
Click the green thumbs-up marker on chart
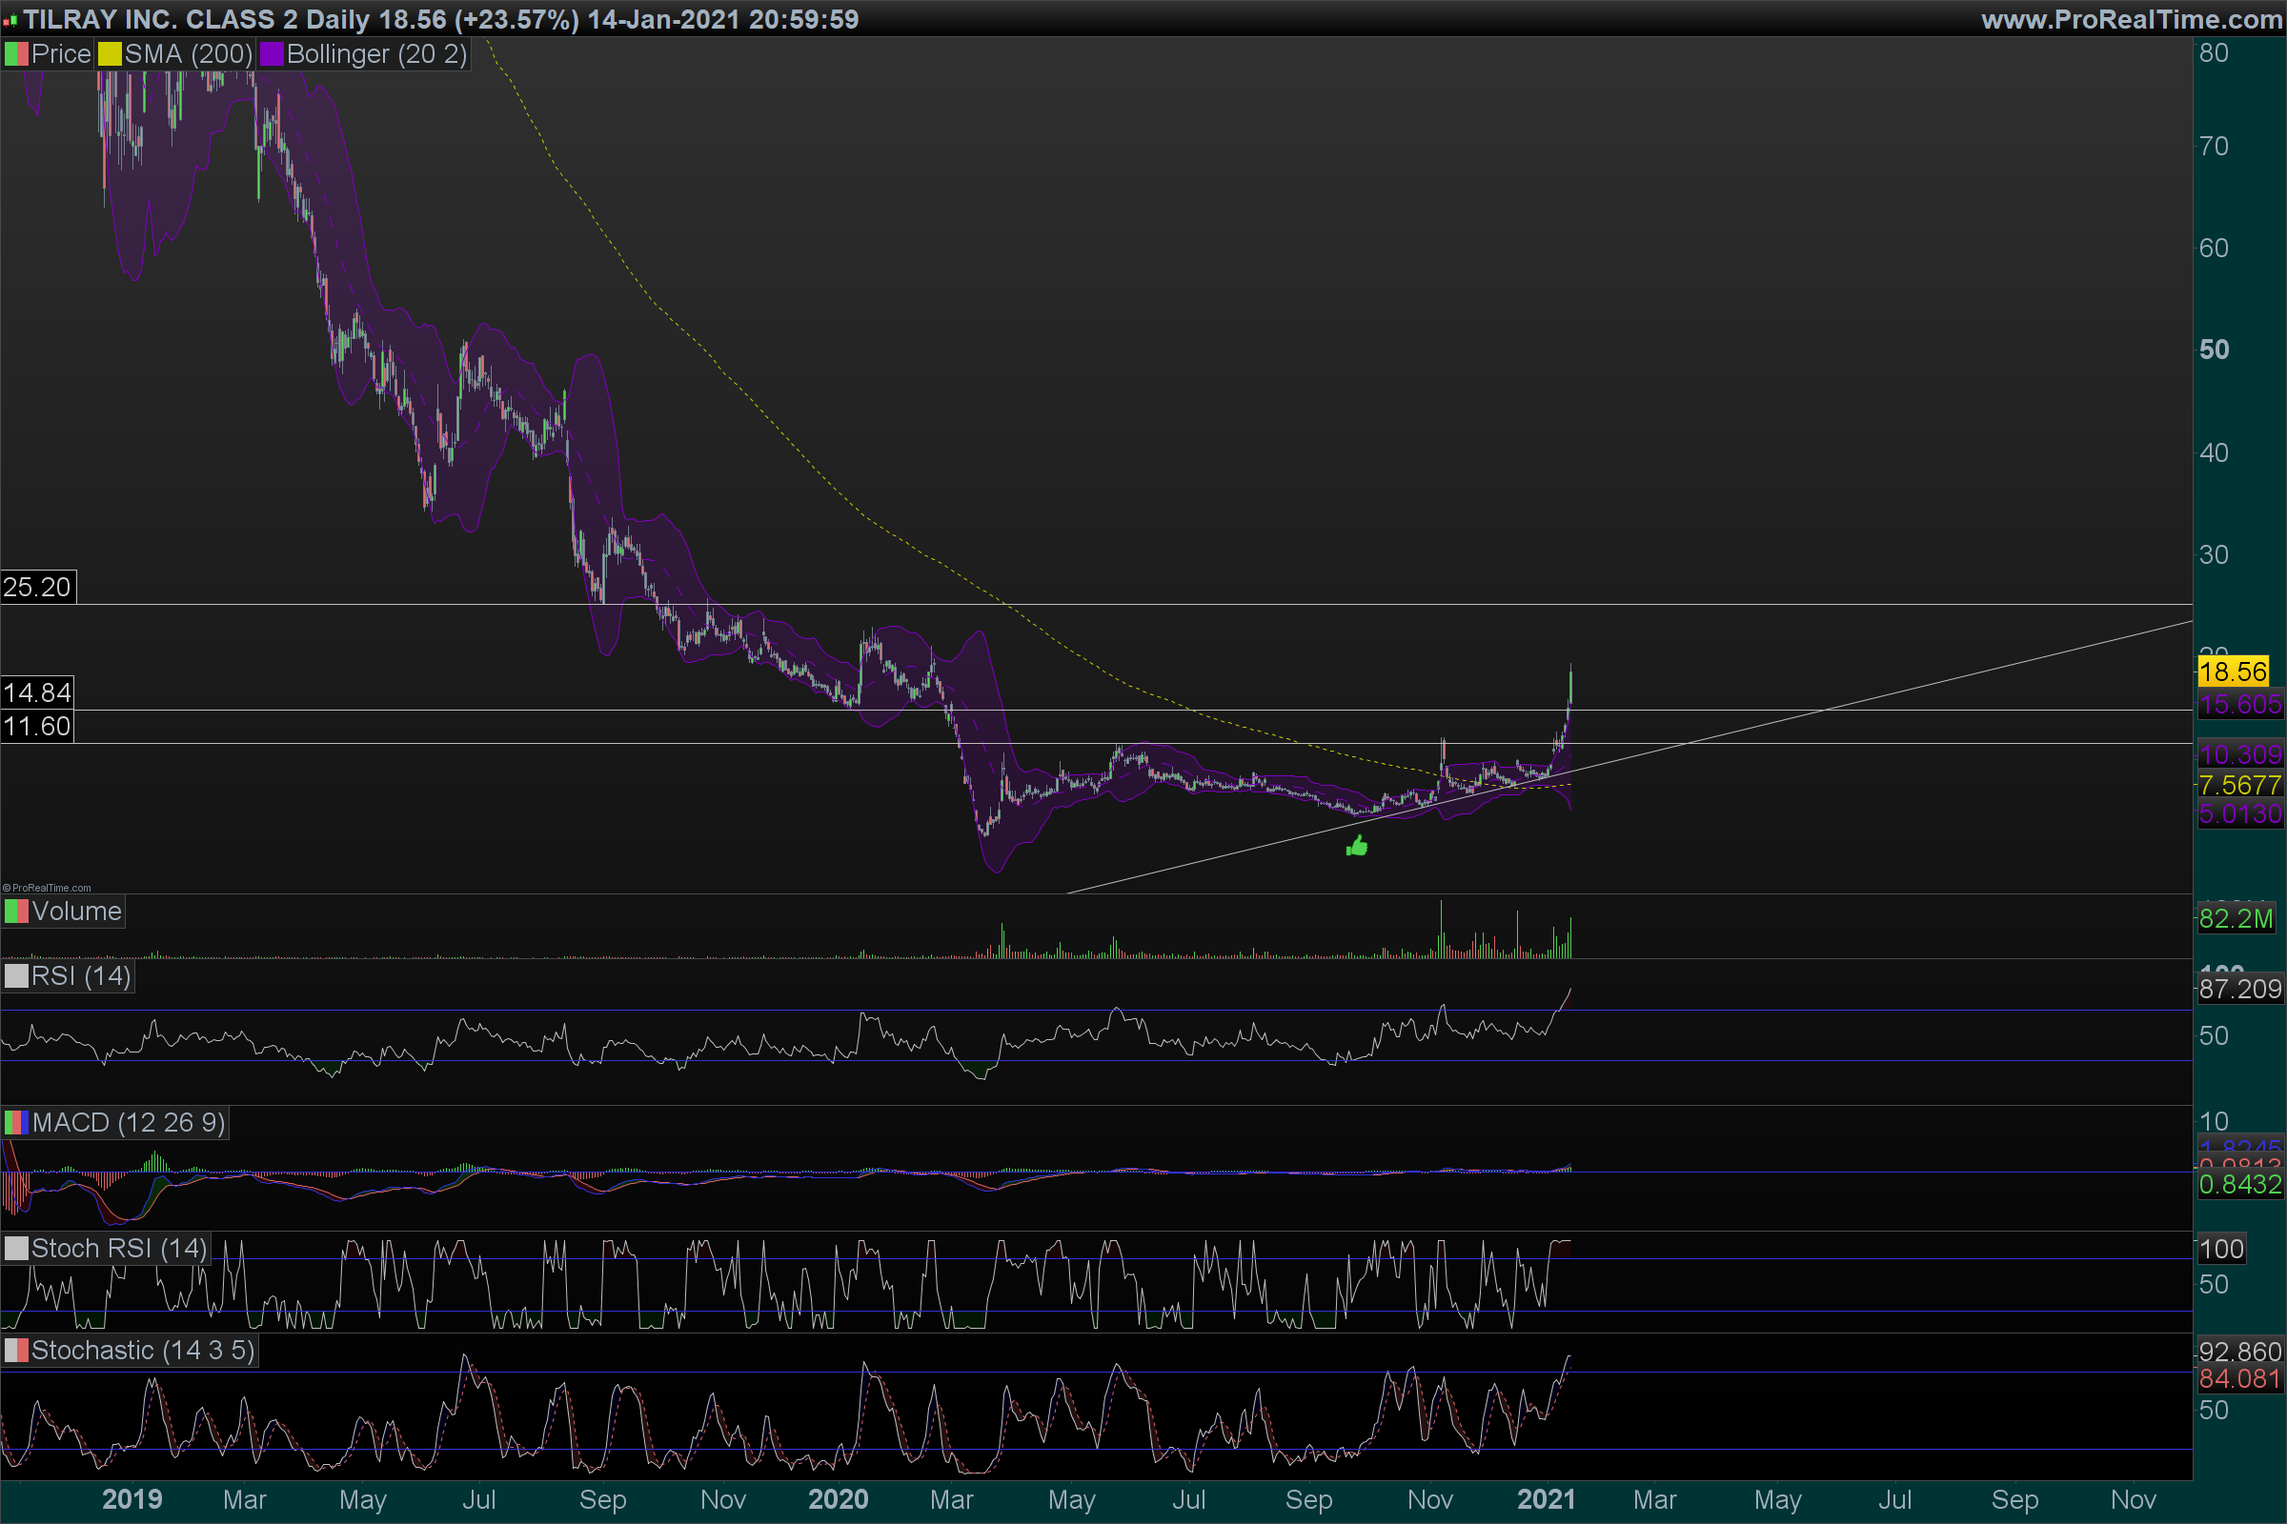point(1356,847)
